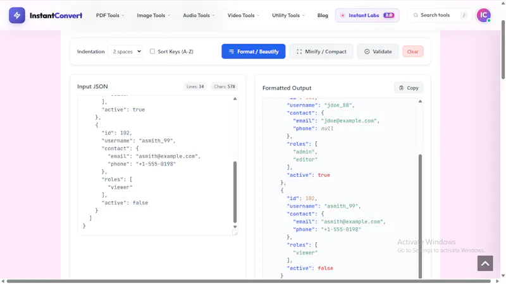Click the slash shortcut key badge
This screenshot has width=506, height=284.
464,15
